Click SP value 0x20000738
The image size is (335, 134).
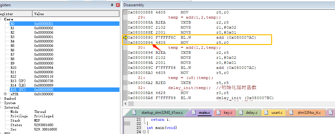coord(44,81)
